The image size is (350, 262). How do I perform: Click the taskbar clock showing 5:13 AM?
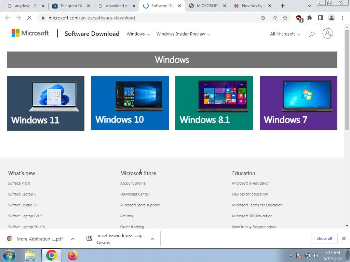(x=333, y=255)
